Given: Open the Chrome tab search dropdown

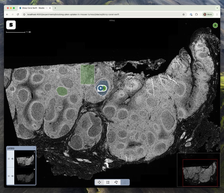Looking at the screenshot, I should [x=217, y=8].
